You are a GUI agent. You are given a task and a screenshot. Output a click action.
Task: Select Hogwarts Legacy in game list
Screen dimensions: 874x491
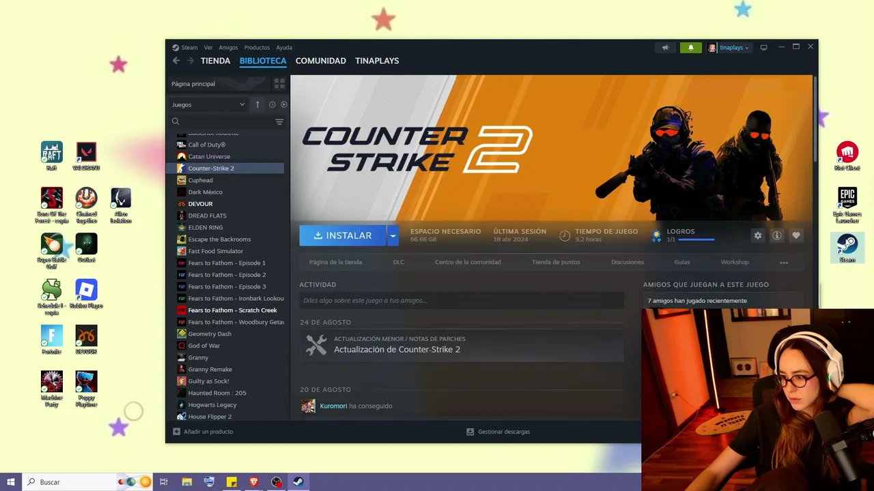coord(226,404)
